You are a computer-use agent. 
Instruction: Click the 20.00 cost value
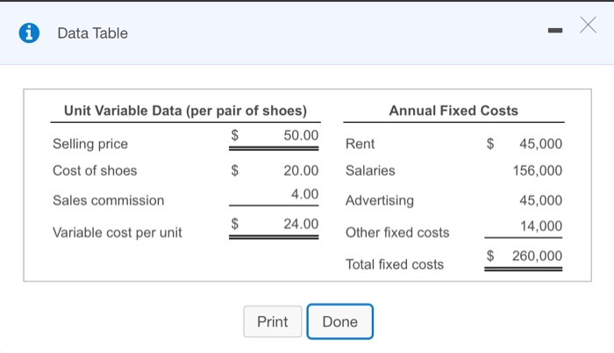click(301, 170)
